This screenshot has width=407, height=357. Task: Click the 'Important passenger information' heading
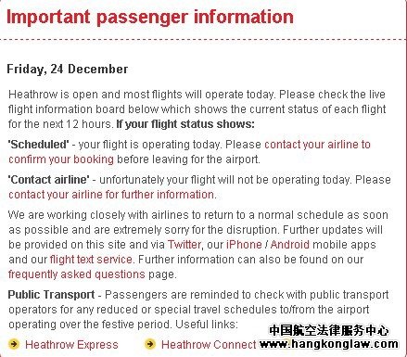[x=150, y=17]
